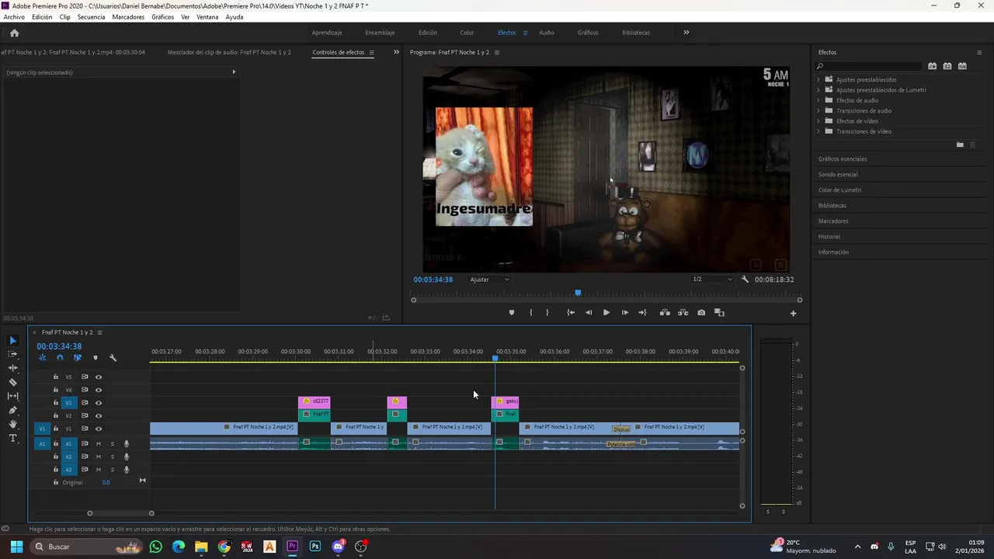This screenshot has width=994, height=559.
Task: Expand Ajustes preestablecidos de Lumetri folder
Action: tap(818, 90)
